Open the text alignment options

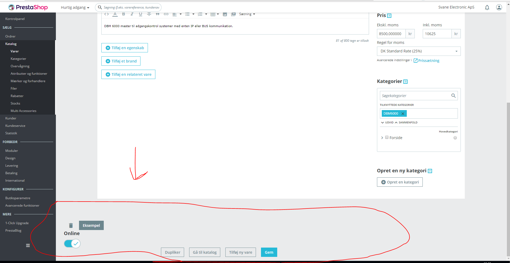(177, 14)
